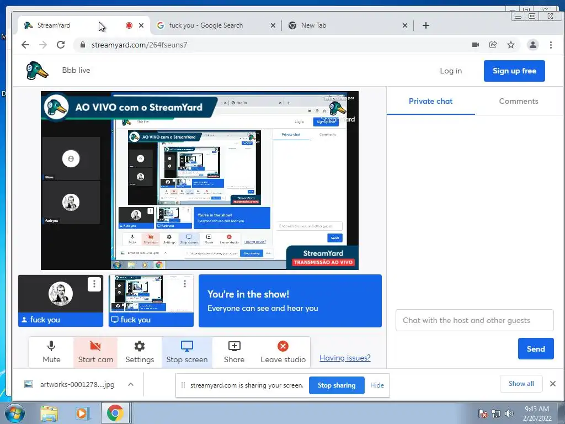
Task: Send the chat message
Action: pos(535,349)
